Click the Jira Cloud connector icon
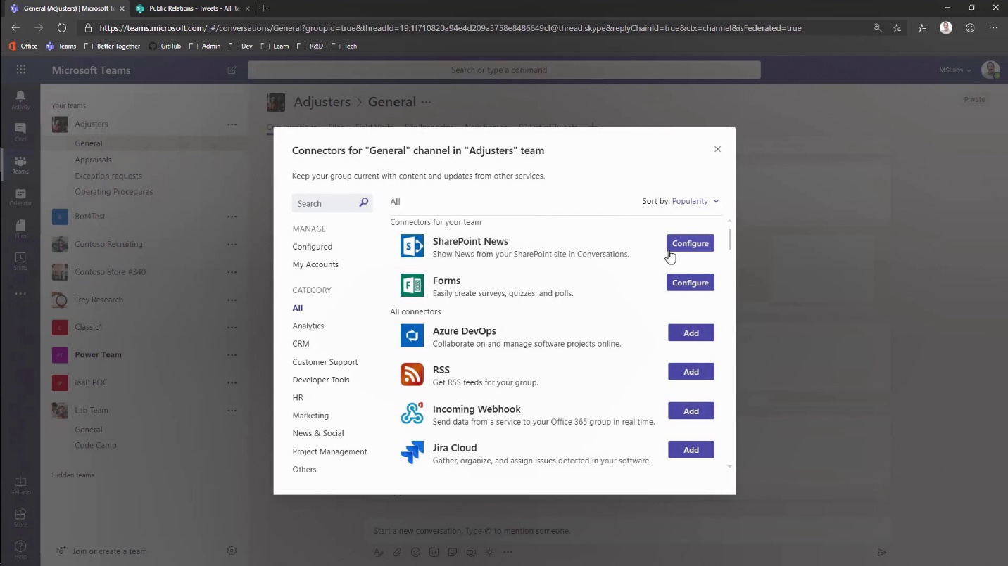This screenshot has width=1008, height=566. (412, 453)
